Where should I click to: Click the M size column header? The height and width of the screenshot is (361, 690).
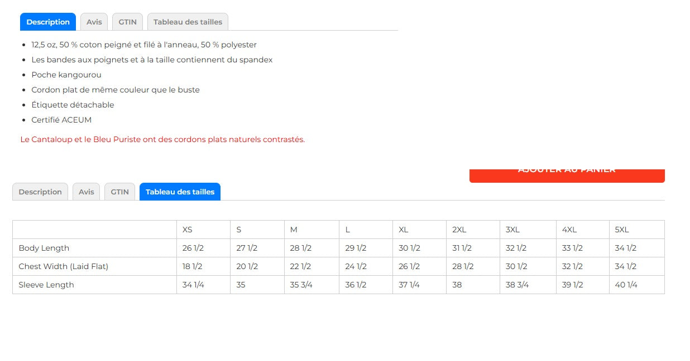click(294, 230)
